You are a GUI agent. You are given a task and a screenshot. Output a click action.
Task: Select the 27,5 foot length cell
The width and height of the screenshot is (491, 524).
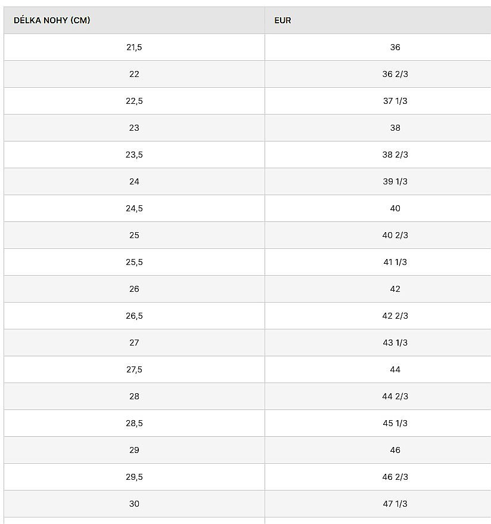click(134, 369)
